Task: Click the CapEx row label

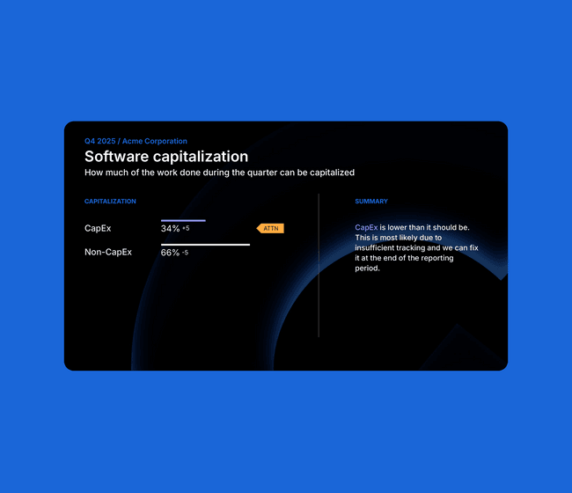Action: 98,228
